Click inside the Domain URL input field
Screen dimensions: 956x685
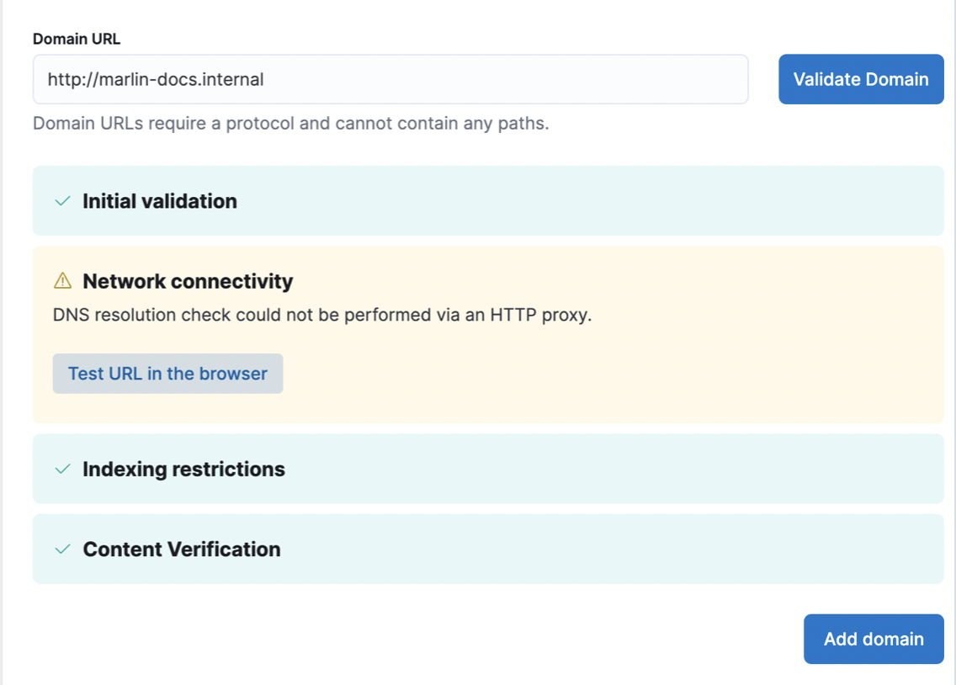click(x=390, y=79)
